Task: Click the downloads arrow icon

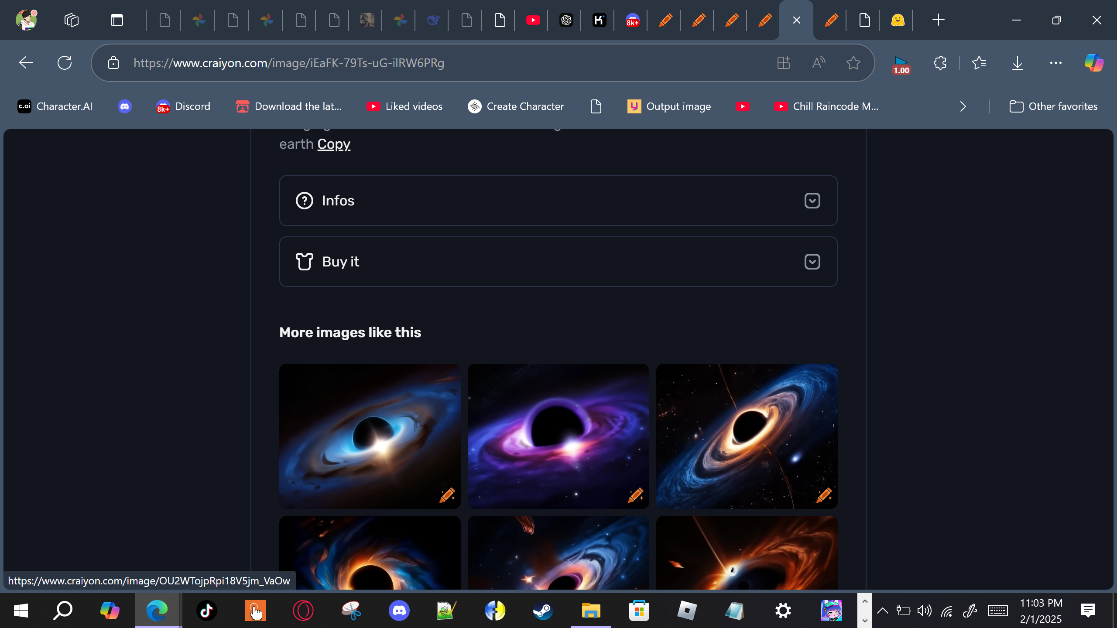Action: (1017, 63)
